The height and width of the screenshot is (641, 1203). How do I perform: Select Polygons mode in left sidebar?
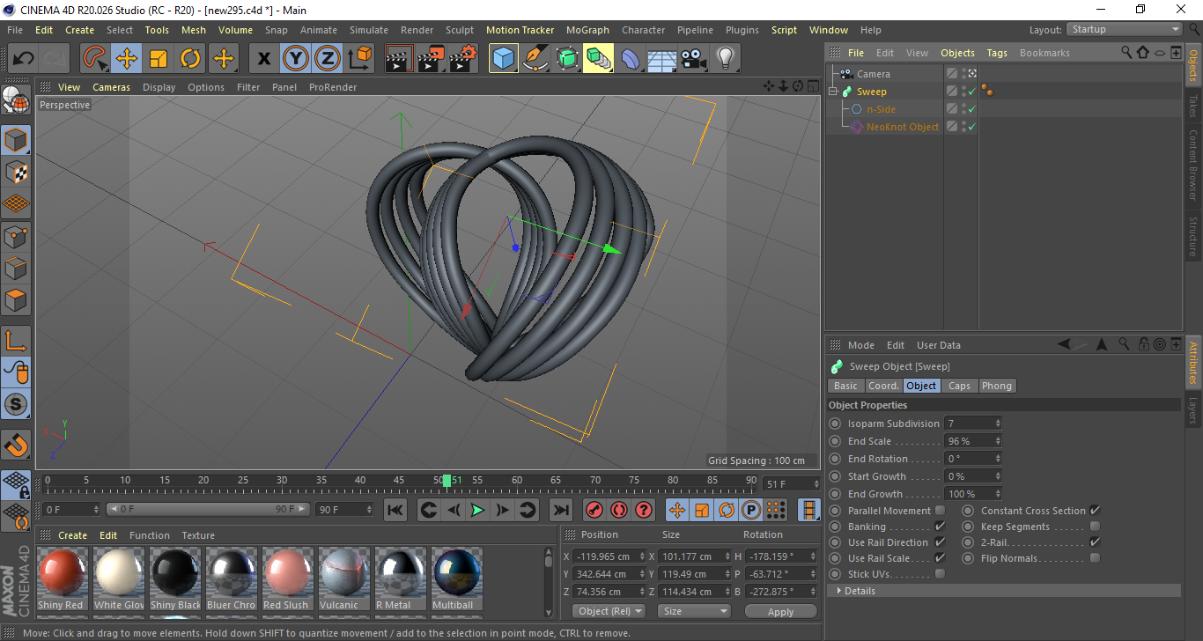click(17, 299)
